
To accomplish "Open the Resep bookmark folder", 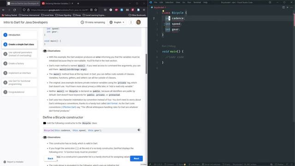I will coord(77,15).
